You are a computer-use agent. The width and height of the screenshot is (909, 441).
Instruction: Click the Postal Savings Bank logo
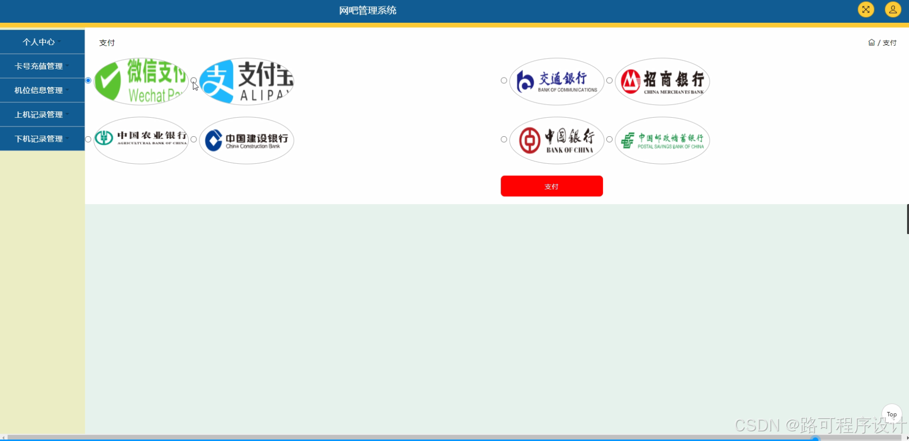point(663,140)
